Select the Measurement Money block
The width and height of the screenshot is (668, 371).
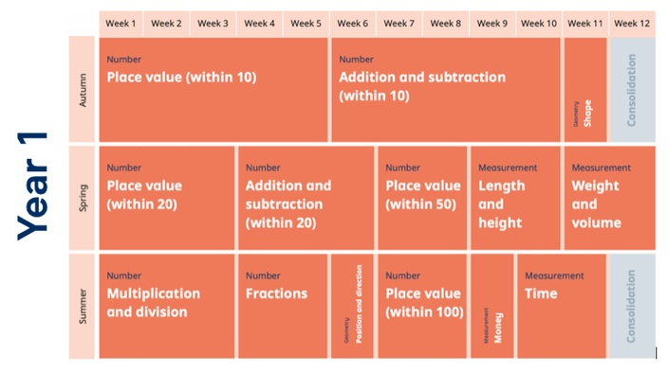(492, 306)
